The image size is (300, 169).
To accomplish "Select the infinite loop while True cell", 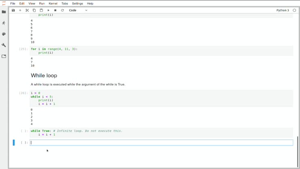I will (161, 133).
